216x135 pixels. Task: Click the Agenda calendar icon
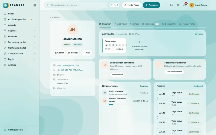tap(5, 25)
